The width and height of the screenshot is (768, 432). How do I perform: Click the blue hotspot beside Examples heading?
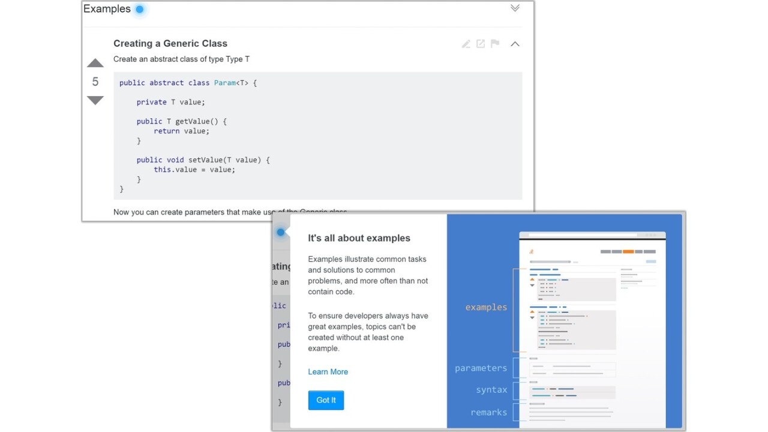140,10
